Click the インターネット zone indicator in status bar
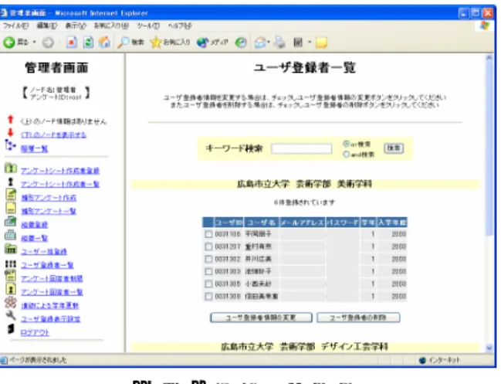This screenshot has width=501, height=384. 440,360
